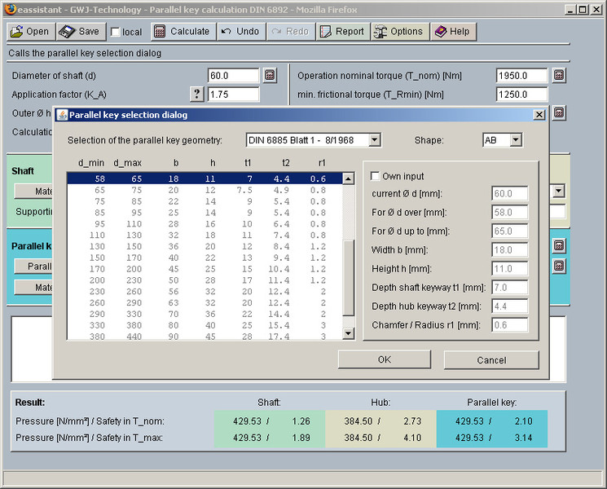Viewport: 607px width, 489px height.
Task: Run Calculate from the toolbar
Action: 182,32
